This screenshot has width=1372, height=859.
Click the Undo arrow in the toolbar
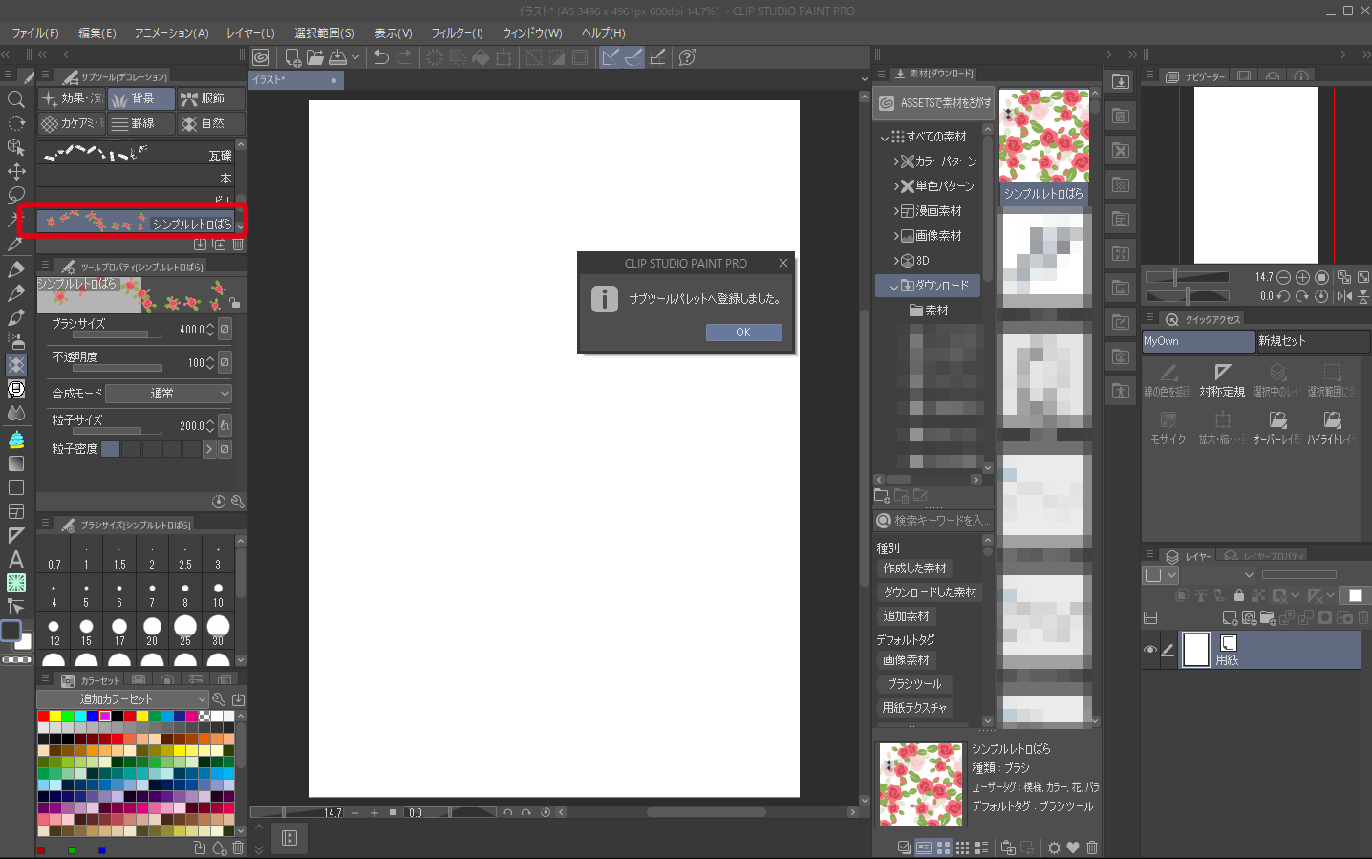[x=381, y=57]
